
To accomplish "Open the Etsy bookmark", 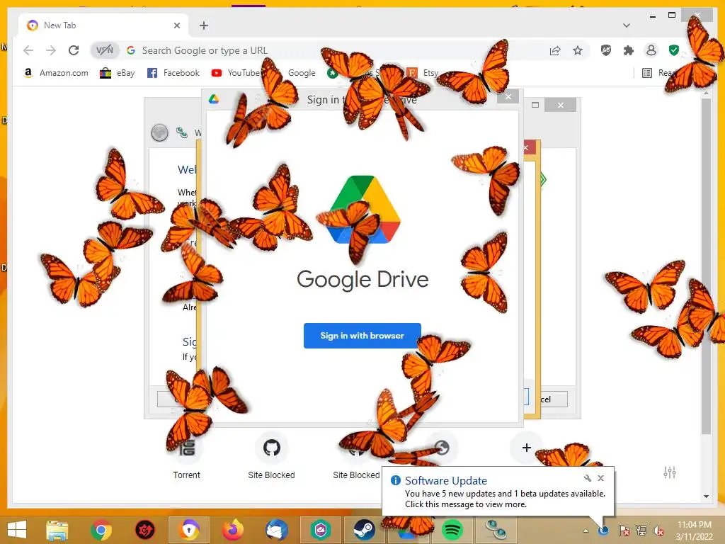I will tap(423, 73).
